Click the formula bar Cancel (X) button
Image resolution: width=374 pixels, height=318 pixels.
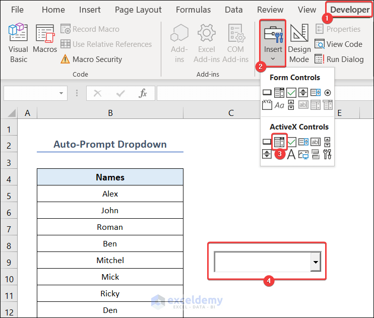tap(98, 93)
